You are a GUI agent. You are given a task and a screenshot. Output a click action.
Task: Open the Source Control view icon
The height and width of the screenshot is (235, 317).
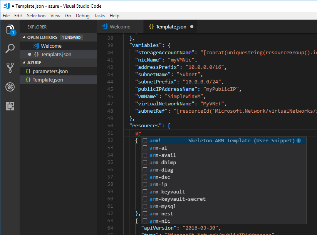[x=10, y=68]
